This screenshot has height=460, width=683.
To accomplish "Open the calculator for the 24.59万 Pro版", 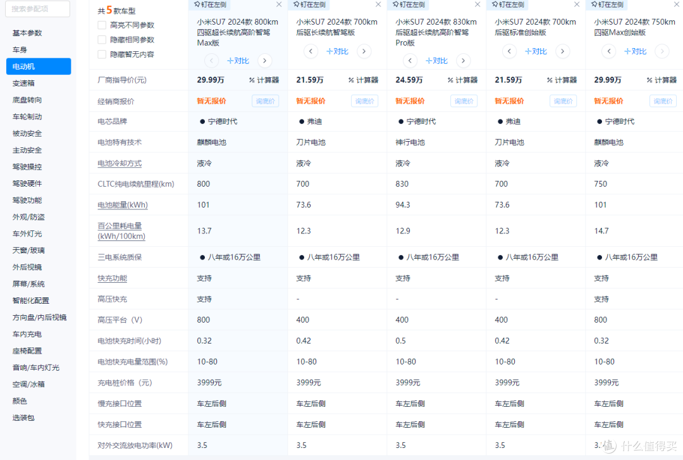I will 462,80.
